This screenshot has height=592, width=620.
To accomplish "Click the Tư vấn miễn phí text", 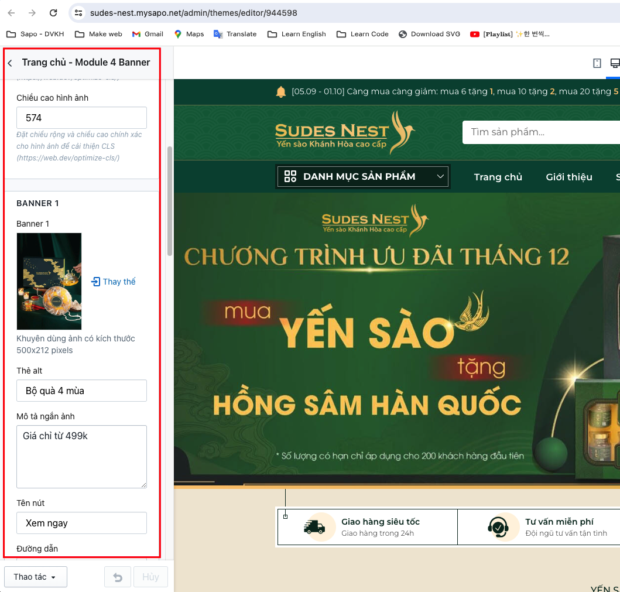I will [559, 522].
